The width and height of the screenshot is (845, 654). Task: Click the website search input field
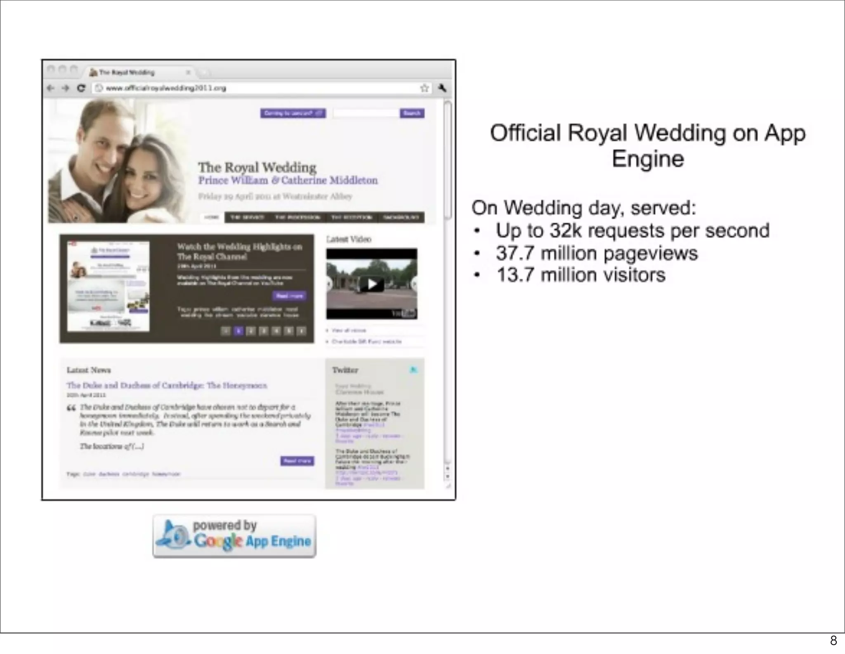[x=366, y=113]
